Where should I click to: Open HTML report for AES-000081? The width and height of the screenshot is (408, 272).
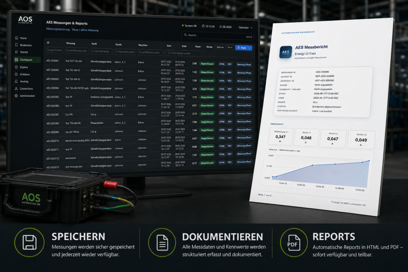(222, 64)
